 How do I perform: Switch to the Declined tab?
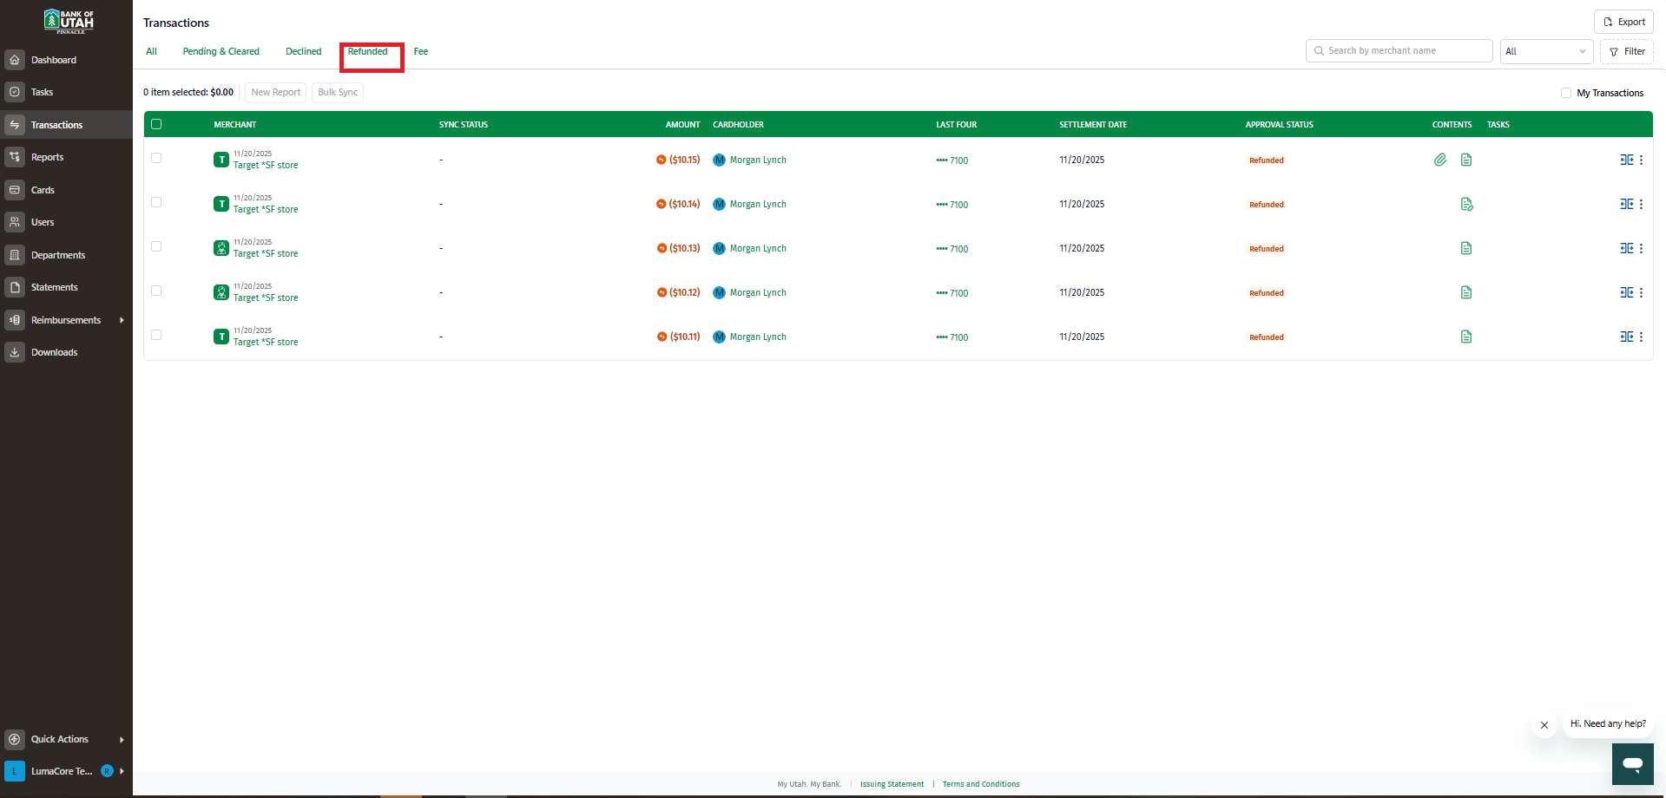[x=303, y=51]
